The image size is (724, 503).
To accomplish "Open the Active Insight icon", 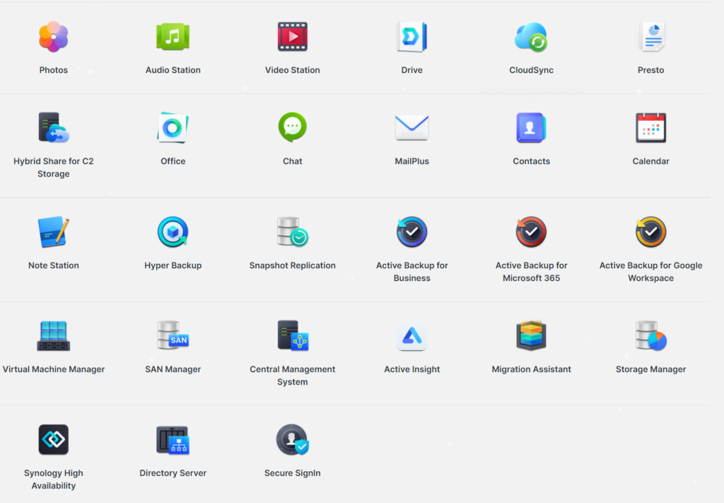I will tap(412, 336).
